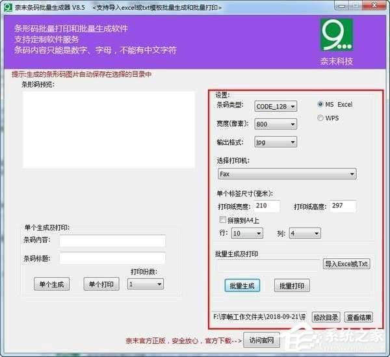This screenshot has height=357, width=390.
Task: Minimize the window
Action: [342, 6]
